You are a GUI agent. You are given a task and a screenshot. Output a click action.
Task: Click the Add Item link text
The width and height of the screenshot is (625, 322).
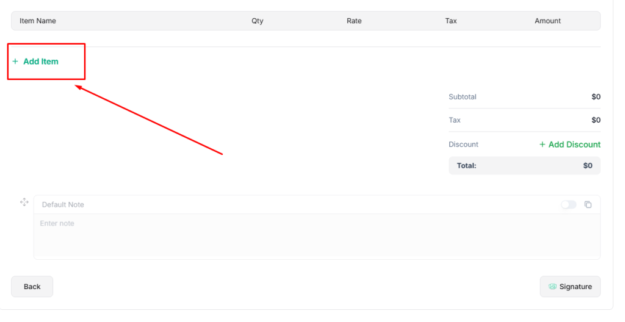click(x=41, y=62)
